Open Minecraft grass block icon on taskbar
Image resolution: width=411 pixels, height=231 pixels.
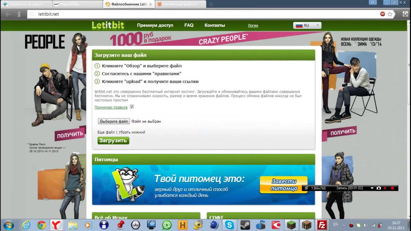pos(292,225)
